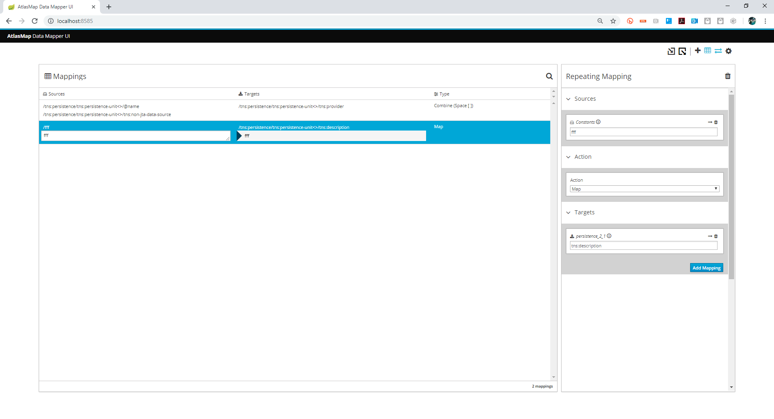Click the tns:description target path in selected row
Screen dimensions: 774x419
point(294,127)
